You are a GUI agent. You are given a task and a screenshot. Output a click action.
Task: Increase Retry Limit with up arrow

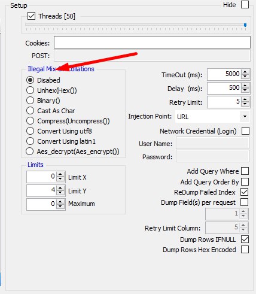point(245,99)
